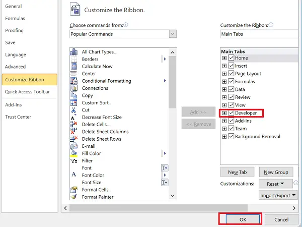Open the Proofing options category
This screenshot has height=227, width=302.
coord(14,30)
